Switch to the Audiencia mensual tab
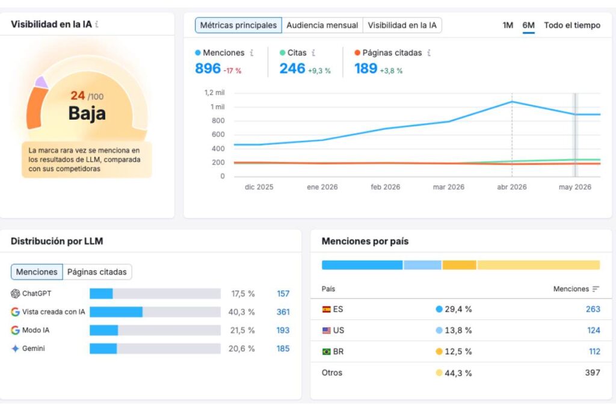This screenshot has width=616, height=411. coord(322,25)
